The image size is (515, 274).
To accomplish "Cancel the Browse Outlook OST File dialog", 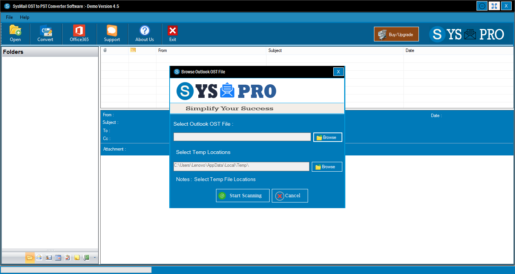I will (x=290, y=196).
